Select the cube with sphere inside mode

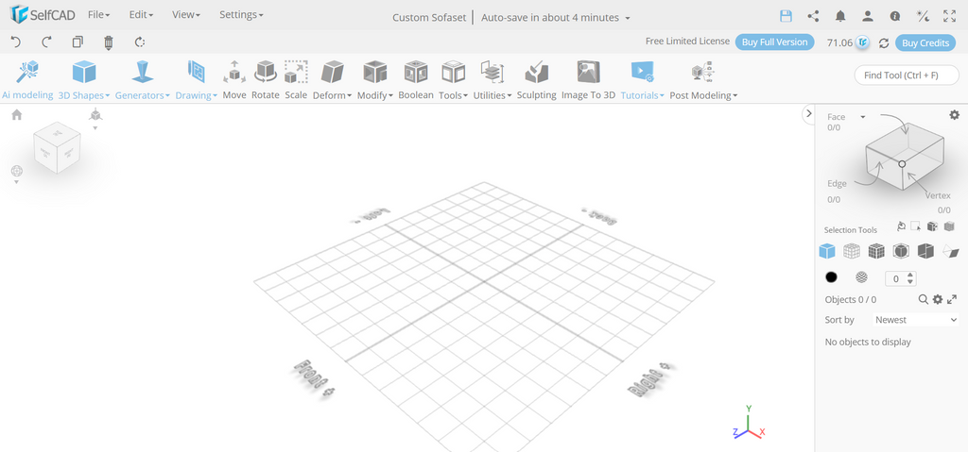901,251
